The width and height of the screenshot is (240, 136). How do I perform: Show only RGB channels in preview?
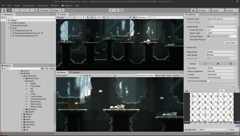point(221,91)
